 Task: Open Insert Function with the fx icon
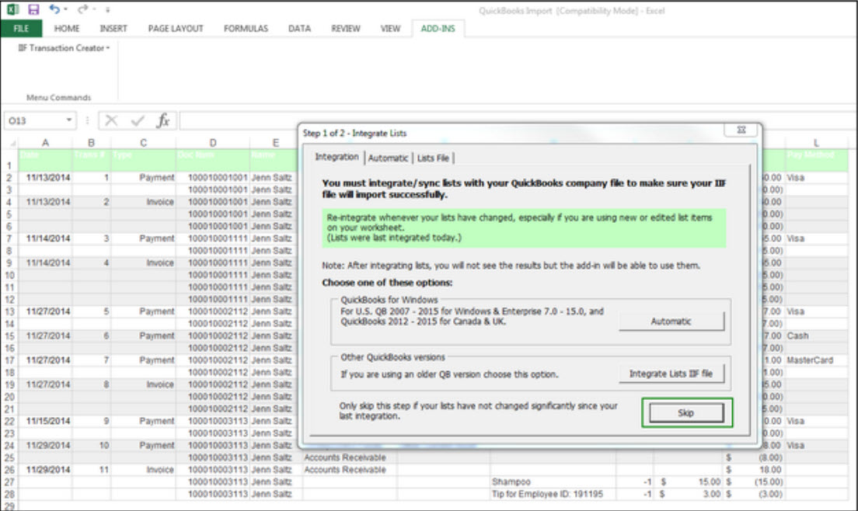tap(163, 120)
